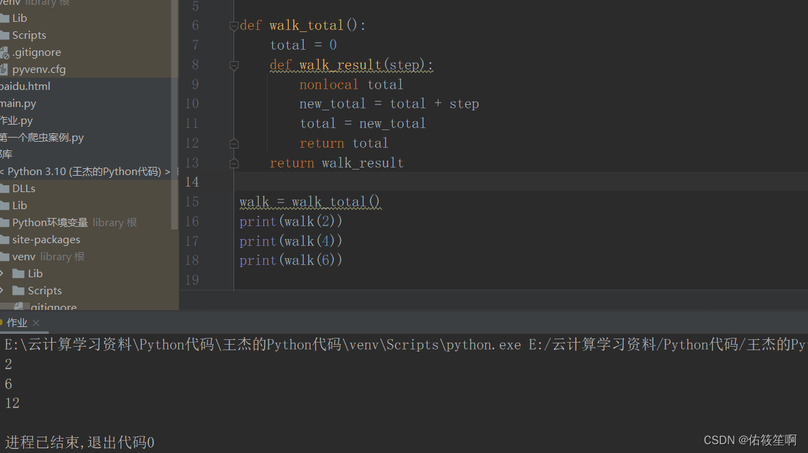Click the indented Scripts folder icon
Viewport: 808px width, 453px height.
point(18,290)
